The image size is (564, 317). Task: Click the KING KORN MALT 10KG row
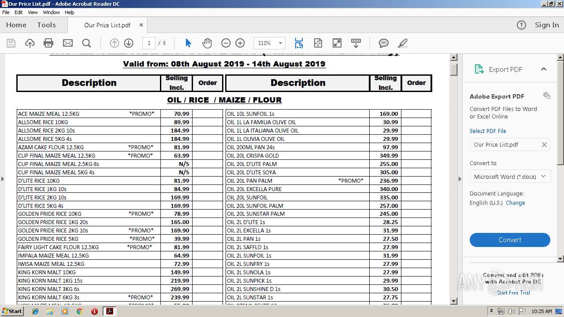coord(119,272)
